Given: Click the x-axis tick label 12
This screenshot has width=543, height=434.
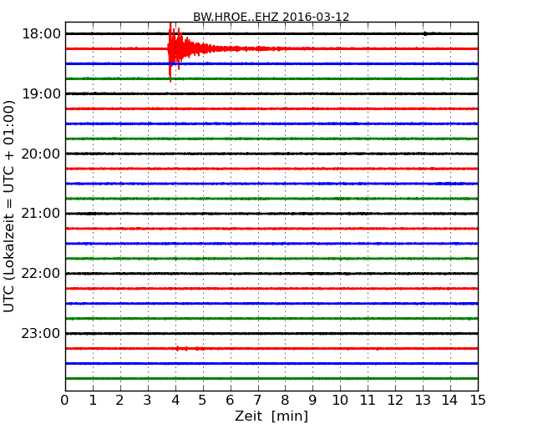Looking at the screenshot, I should [395, 401].
